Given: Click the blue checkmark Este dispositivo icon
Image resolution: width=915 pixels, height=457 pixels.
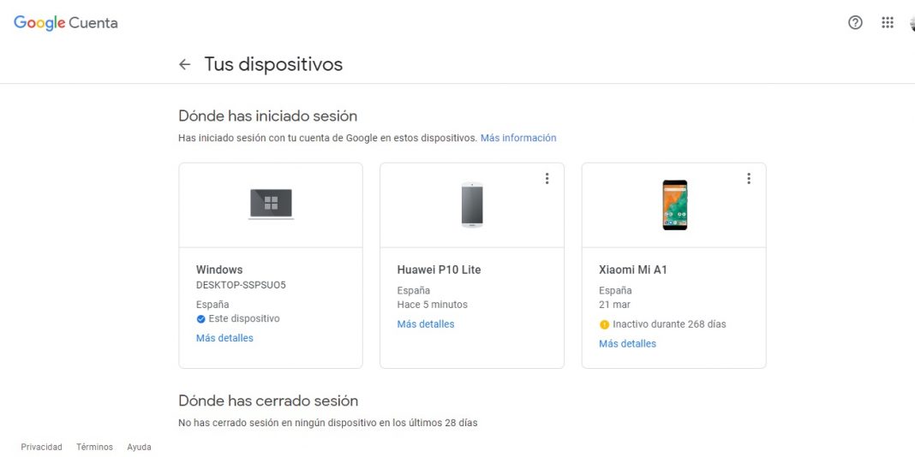Looking at the screenshot, I should tap(200, 318).
